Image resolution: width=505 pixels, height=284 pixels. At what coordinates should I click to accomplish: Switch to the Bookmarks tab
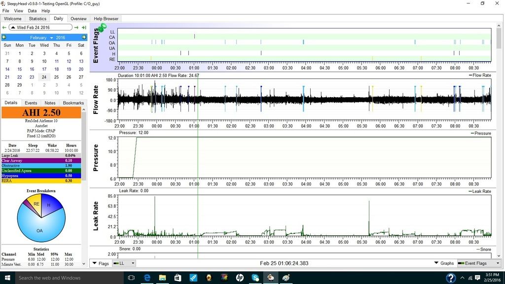(73, 103)
